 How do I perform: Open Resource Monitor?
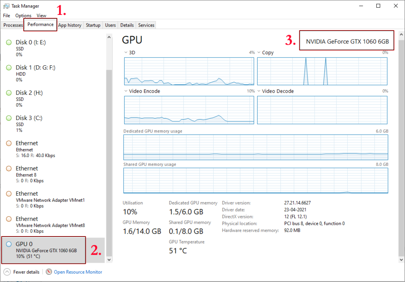point(77,272)
